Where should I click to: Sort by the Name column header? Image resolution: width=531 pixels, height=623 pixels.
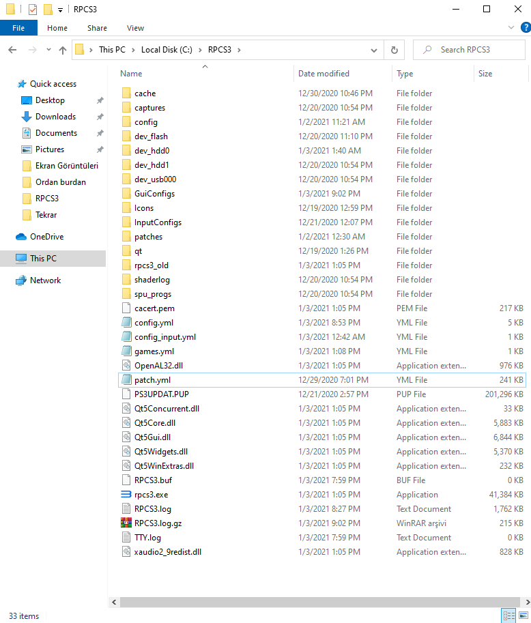131,74
